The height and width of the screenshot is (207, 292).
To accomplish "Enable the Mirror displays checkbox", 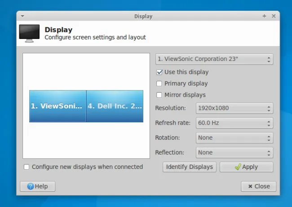I will (x=159, y=95).
